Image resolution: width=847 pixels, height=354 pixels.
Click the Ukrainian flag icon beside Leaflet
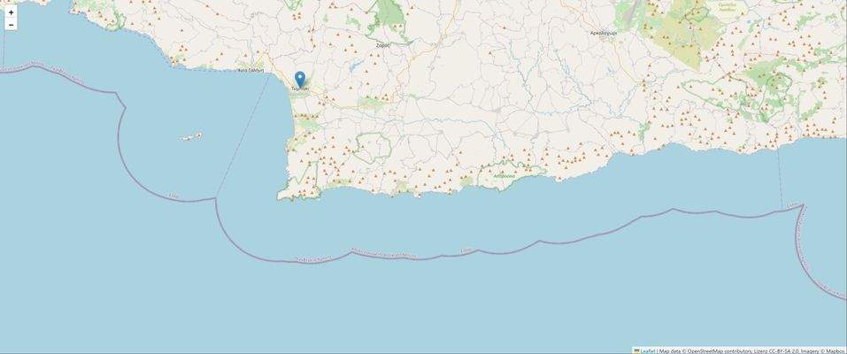pos(637,350)
